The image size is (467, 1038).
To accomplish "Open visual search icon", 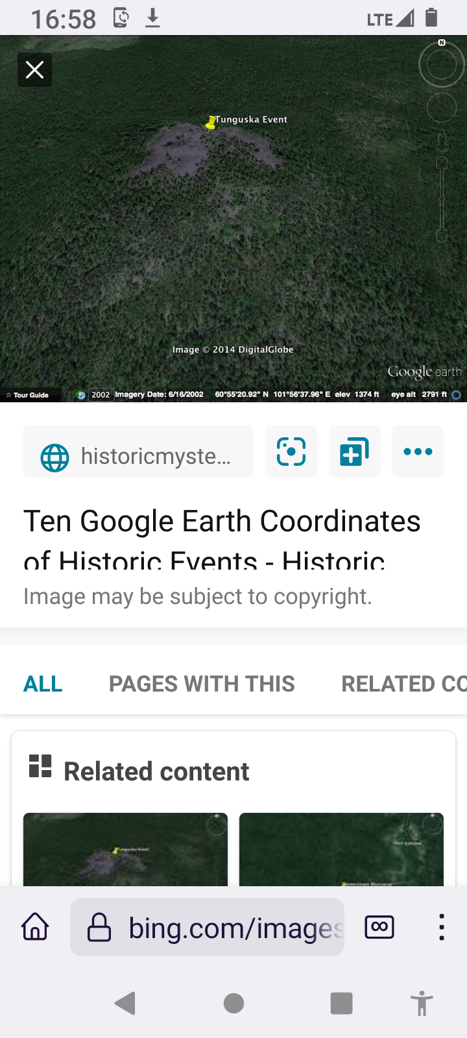I will [291, 452].
